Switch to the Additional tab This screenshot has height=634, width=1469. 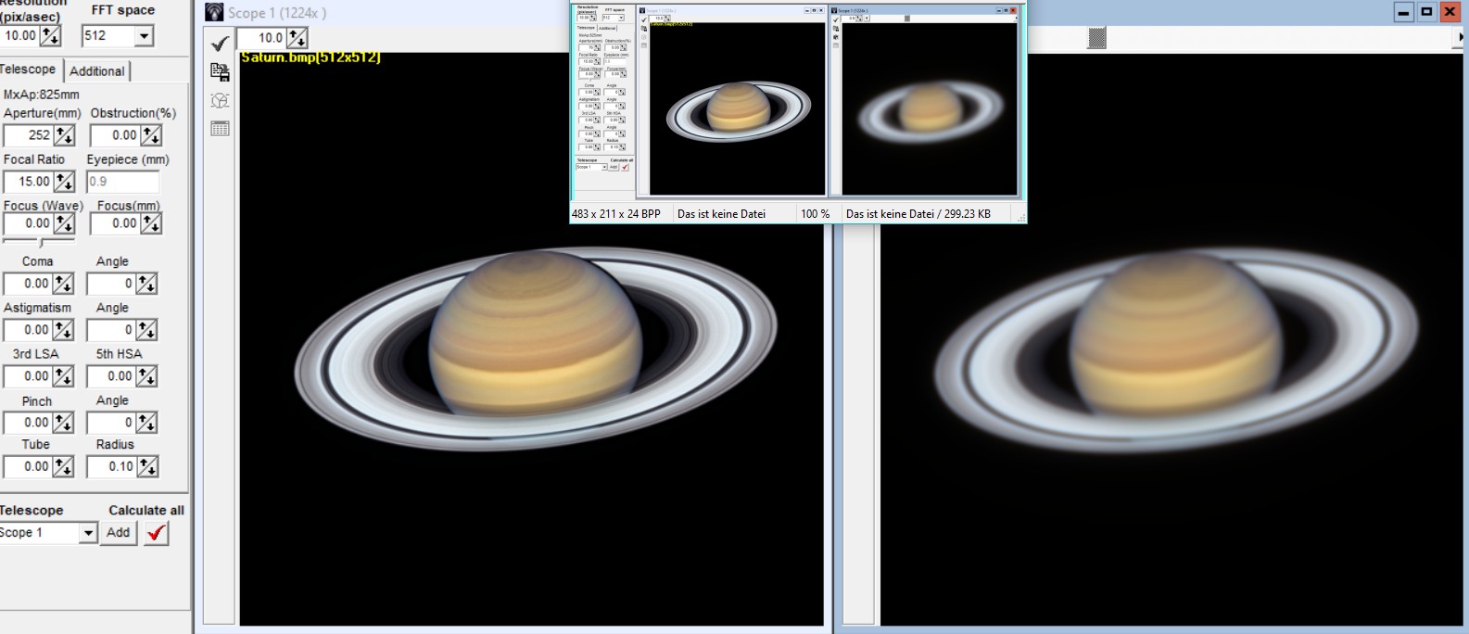point(96,71)
